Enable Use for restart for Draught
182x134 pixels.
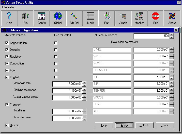click(x=56, y=50)
